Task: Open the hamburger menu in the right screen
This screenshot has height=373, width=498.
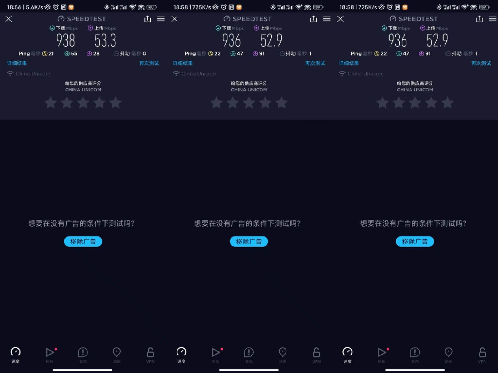Action: click(493, 19)
